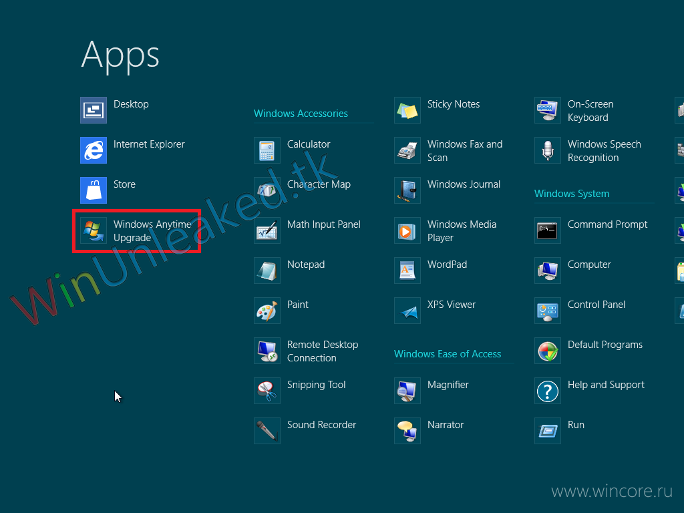684x513 pixels.
Task: Launch Snipping Tool scissors icon
Action: point(267,391)
